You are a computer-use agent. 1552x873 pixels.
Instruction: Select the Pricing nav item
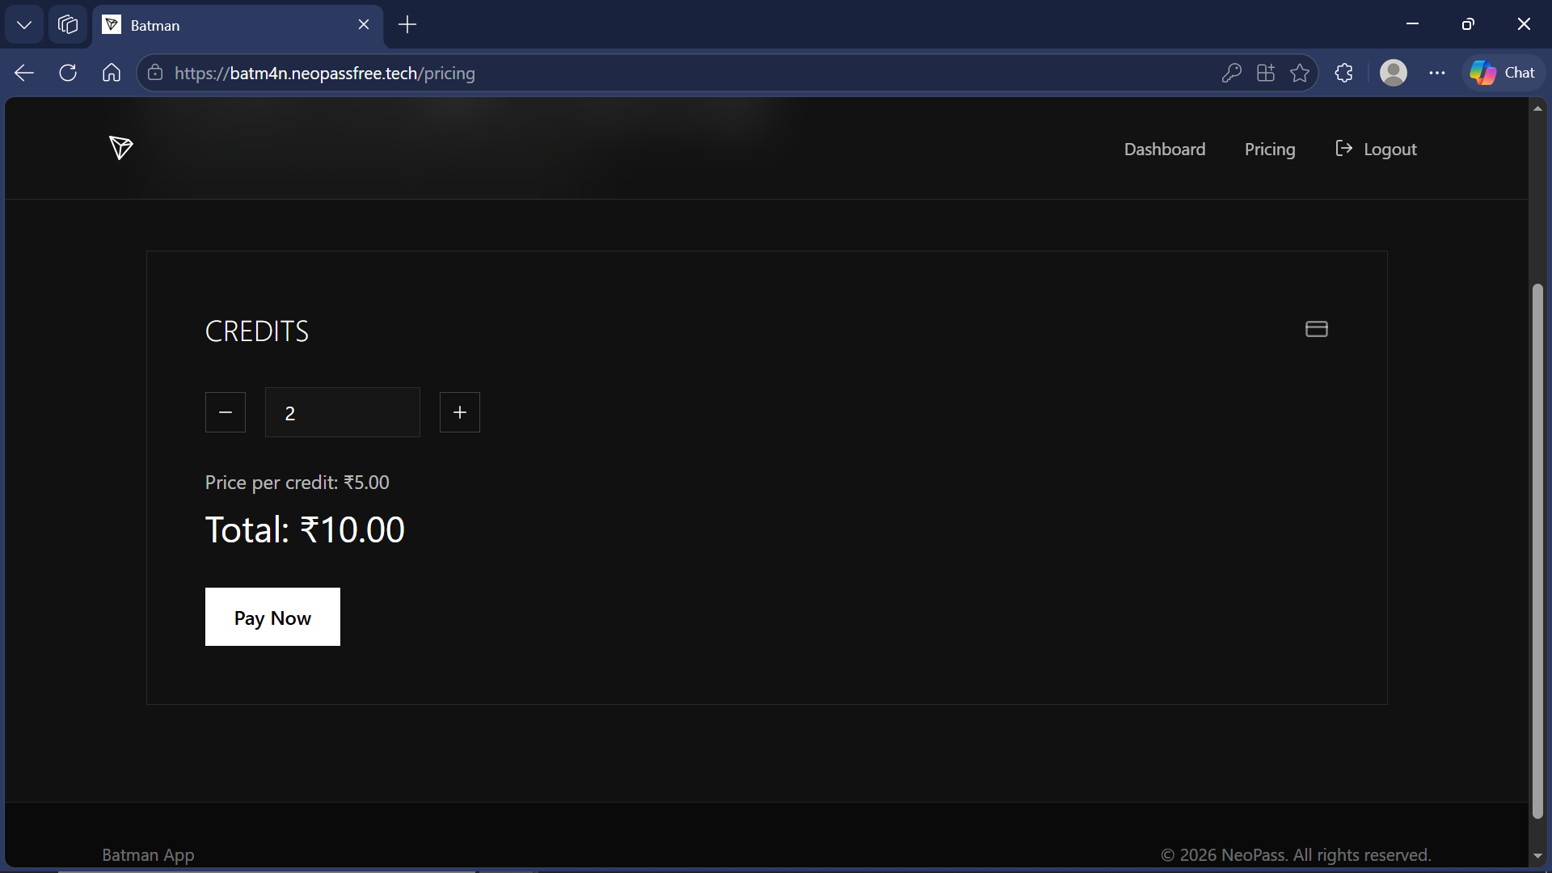click(1270, 149)
